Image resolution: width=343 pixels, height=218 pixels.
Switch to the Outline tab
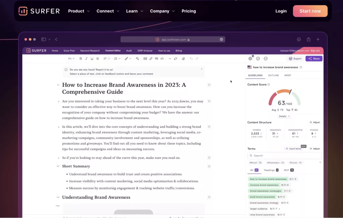coord(273,75)
